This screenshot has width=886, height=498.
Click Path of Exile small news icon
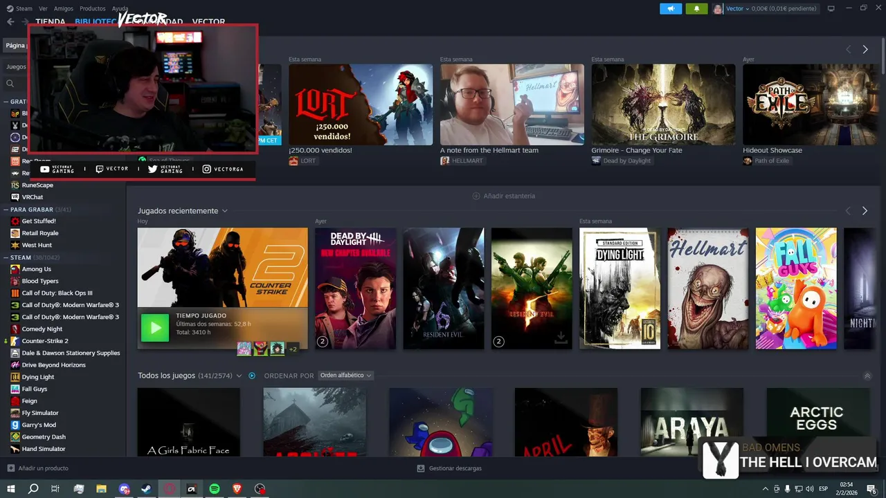(x=748, y=160)
